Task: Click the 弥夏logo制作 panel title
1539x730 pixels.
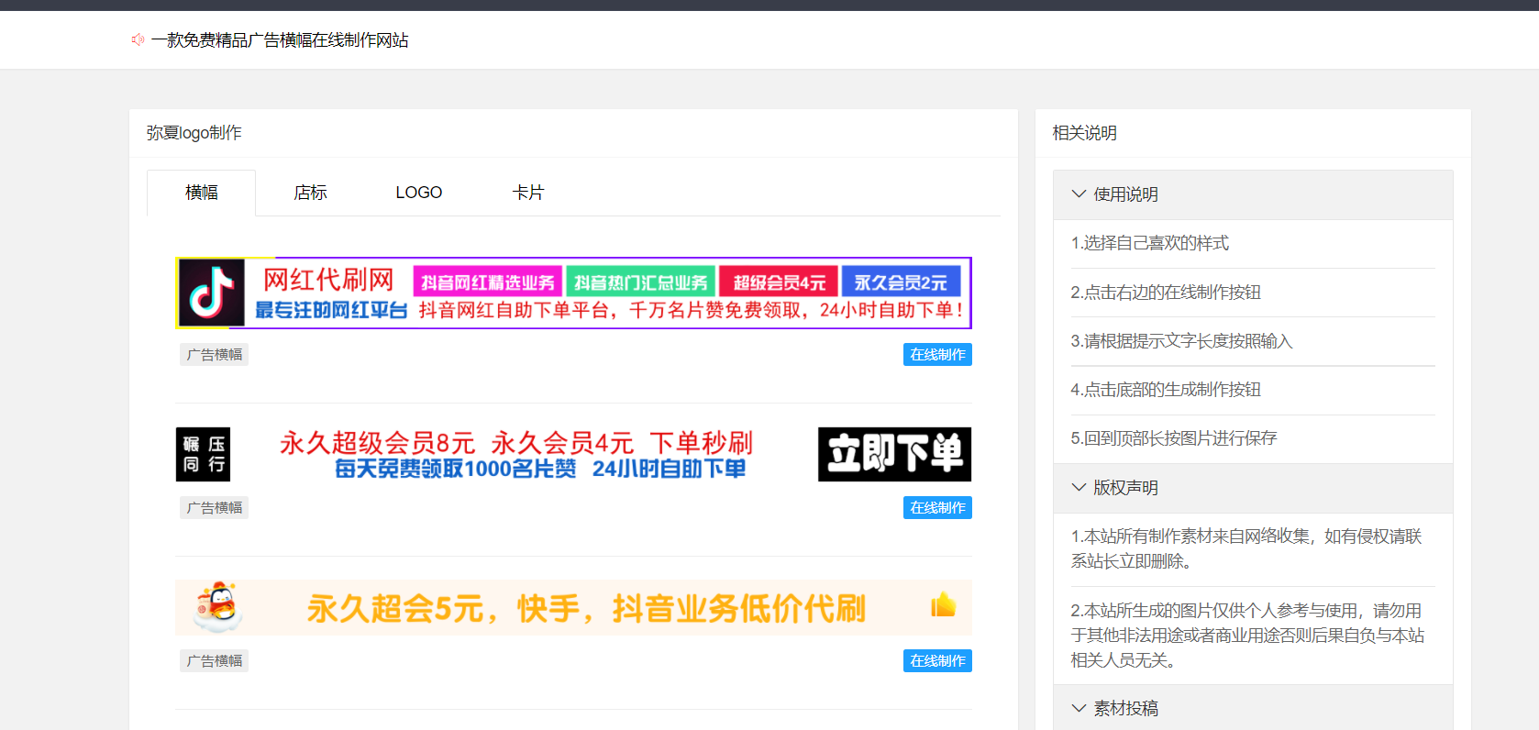Action: coord(194,133)
